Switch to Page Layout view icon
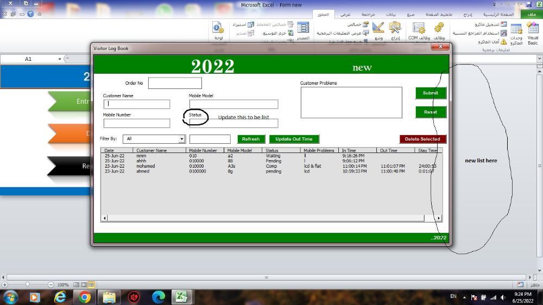Viewport: 543px width, 305px height. [84, 284]
